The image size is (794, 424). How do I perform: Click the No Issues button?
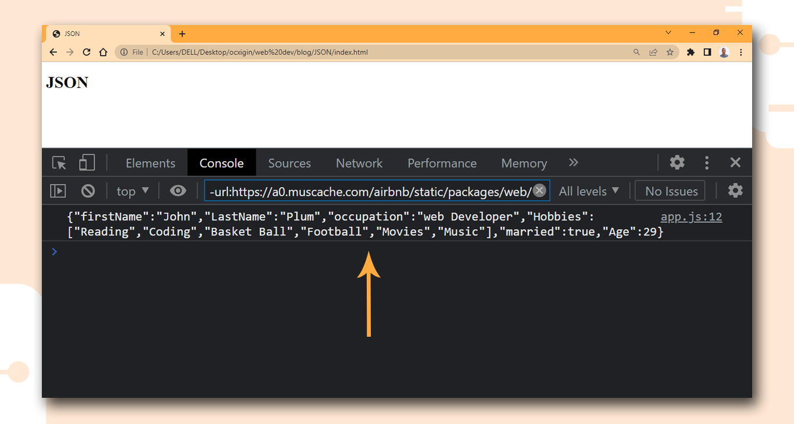(x=670, y=191)
